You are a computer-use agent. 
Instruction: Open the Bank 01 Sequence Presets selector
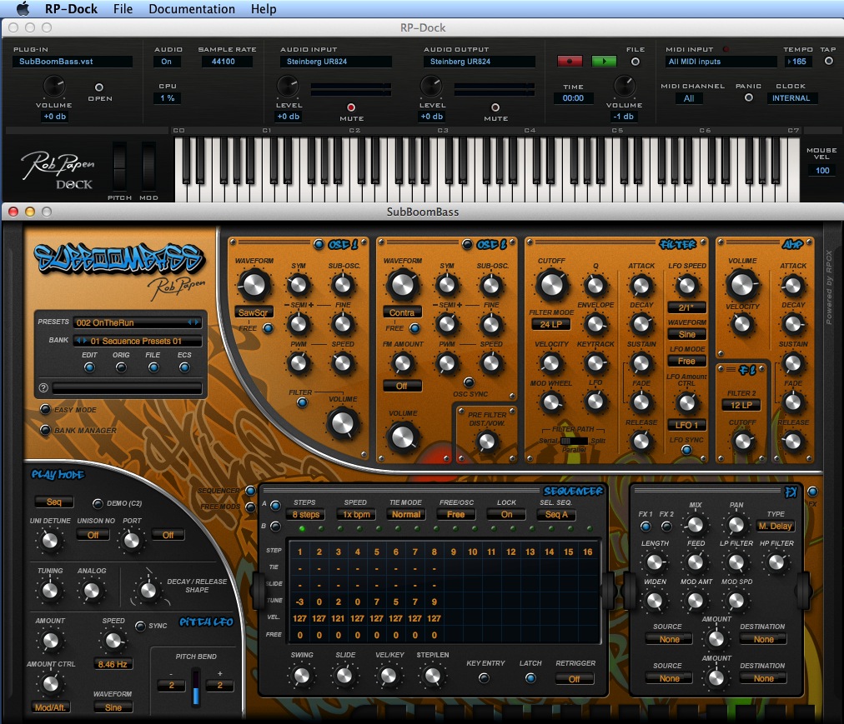(x=138, y=341)
